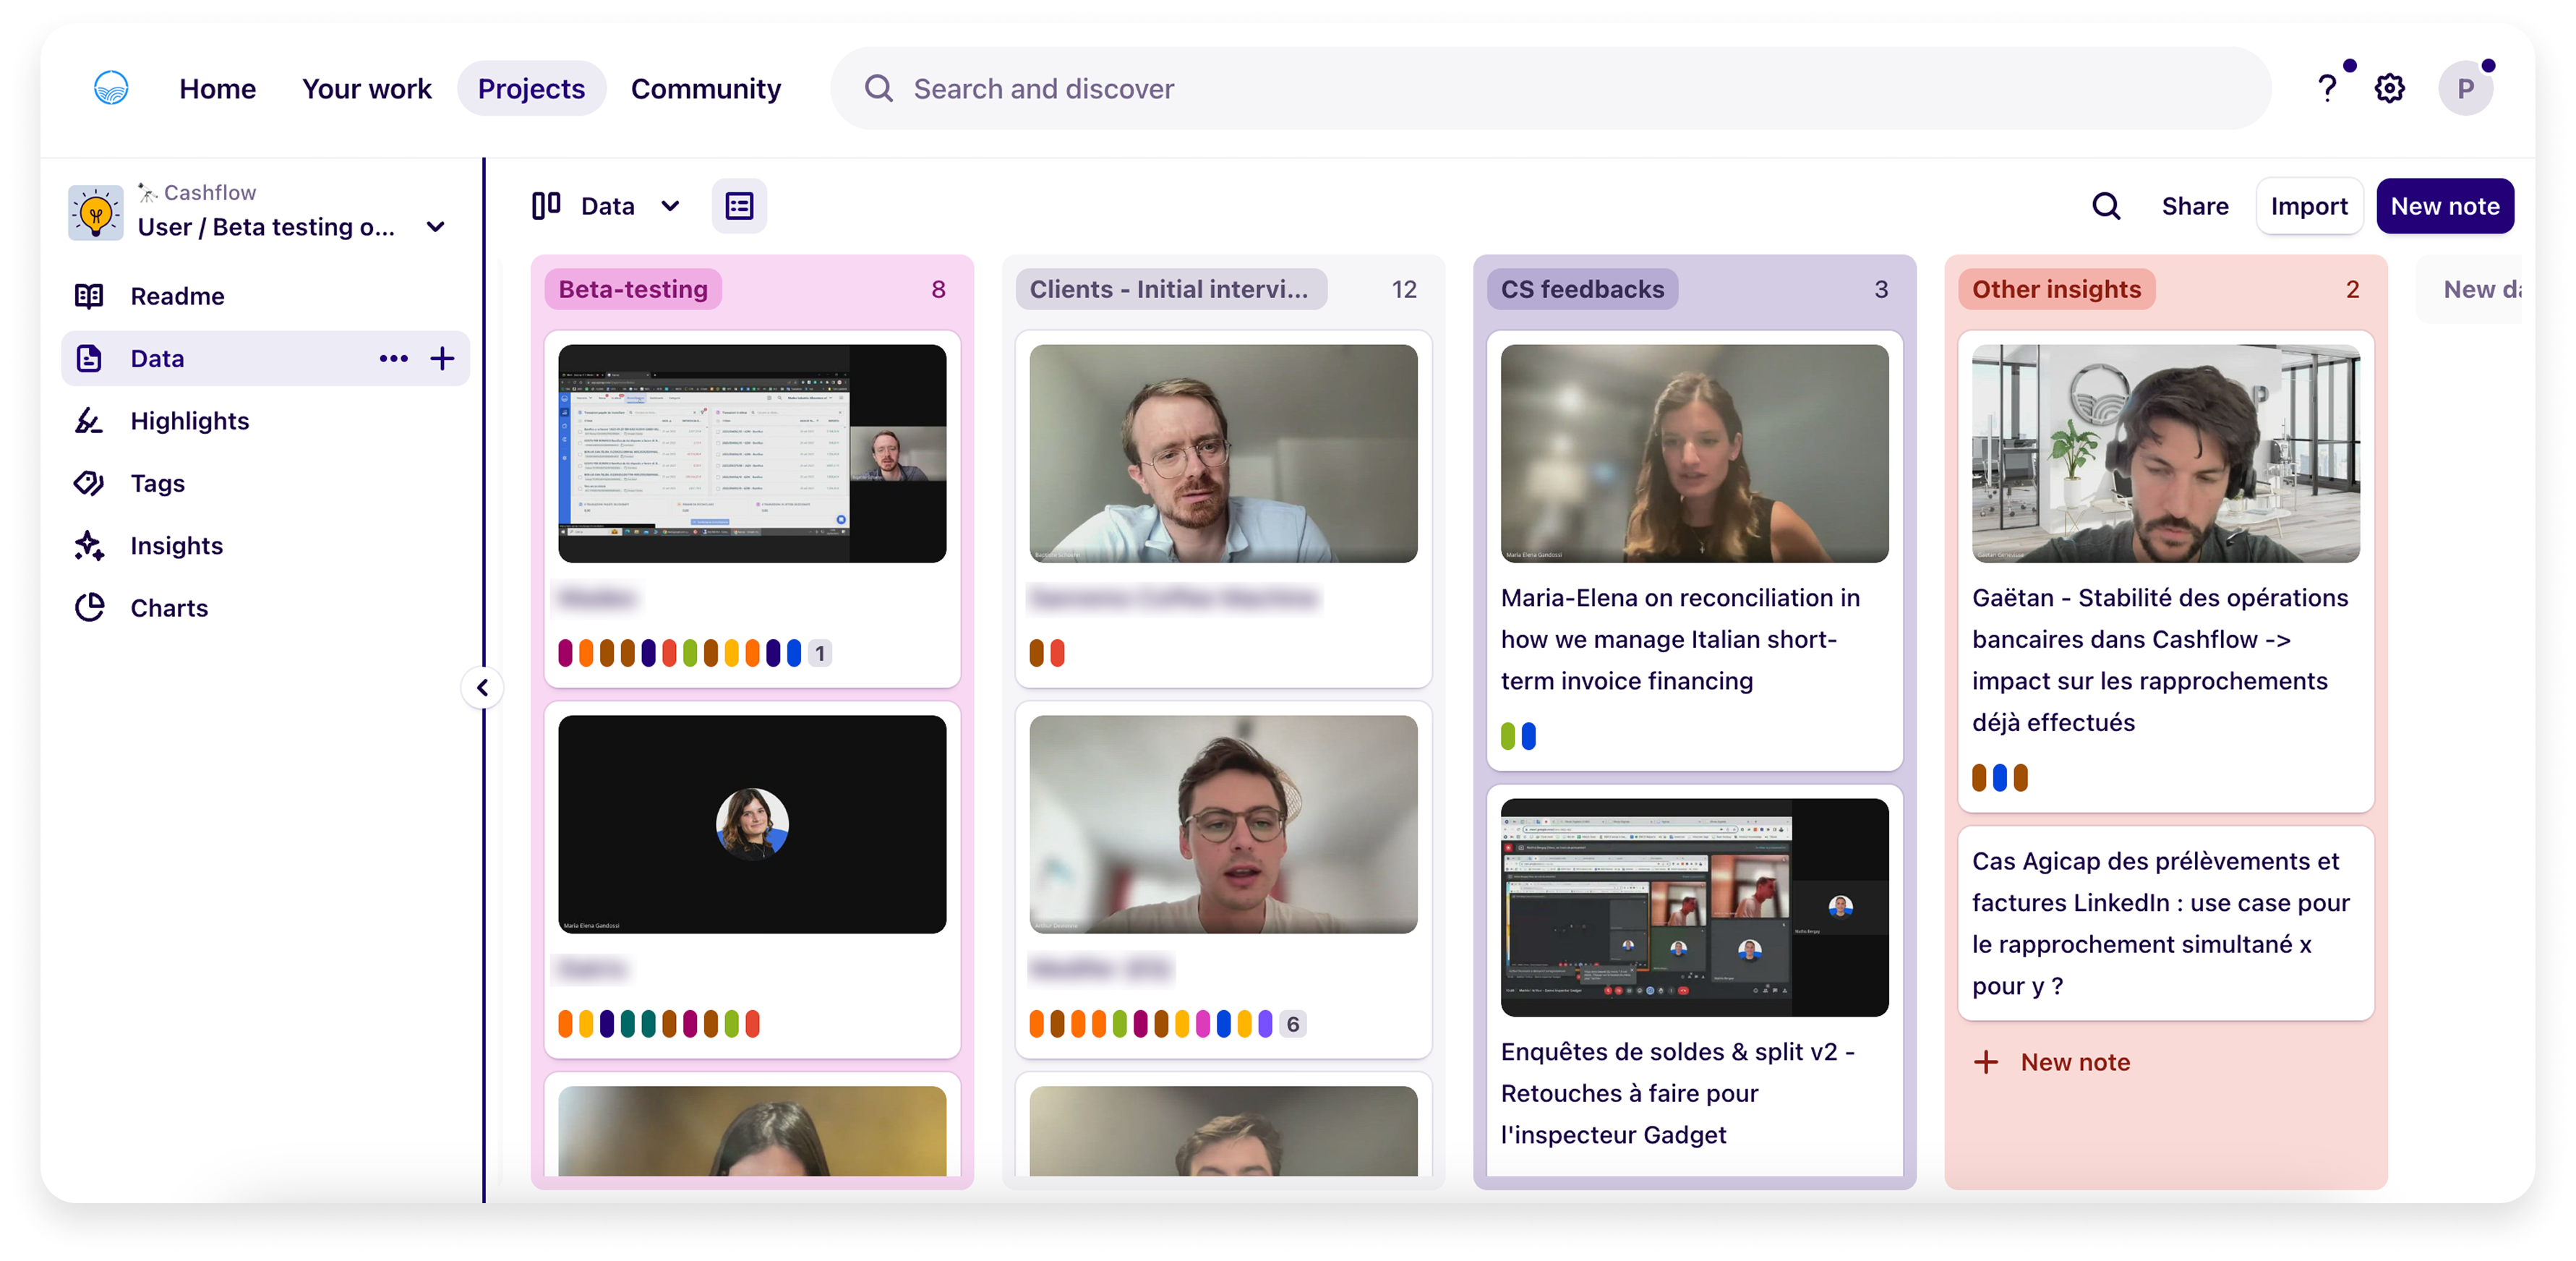Click the help question mark icon
2576x1261 pixels.
pos(2327,89)
